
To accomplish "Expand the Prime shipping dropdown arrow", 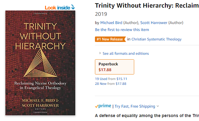I will 158,106.
